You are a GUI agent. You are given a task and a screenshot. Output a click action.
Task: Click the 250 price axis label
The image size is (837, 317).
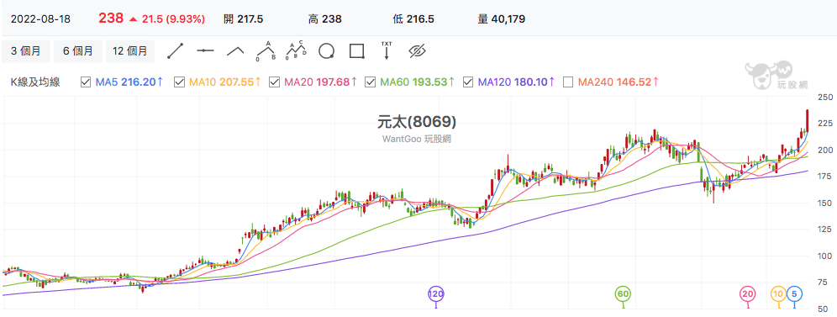(826, 98)
